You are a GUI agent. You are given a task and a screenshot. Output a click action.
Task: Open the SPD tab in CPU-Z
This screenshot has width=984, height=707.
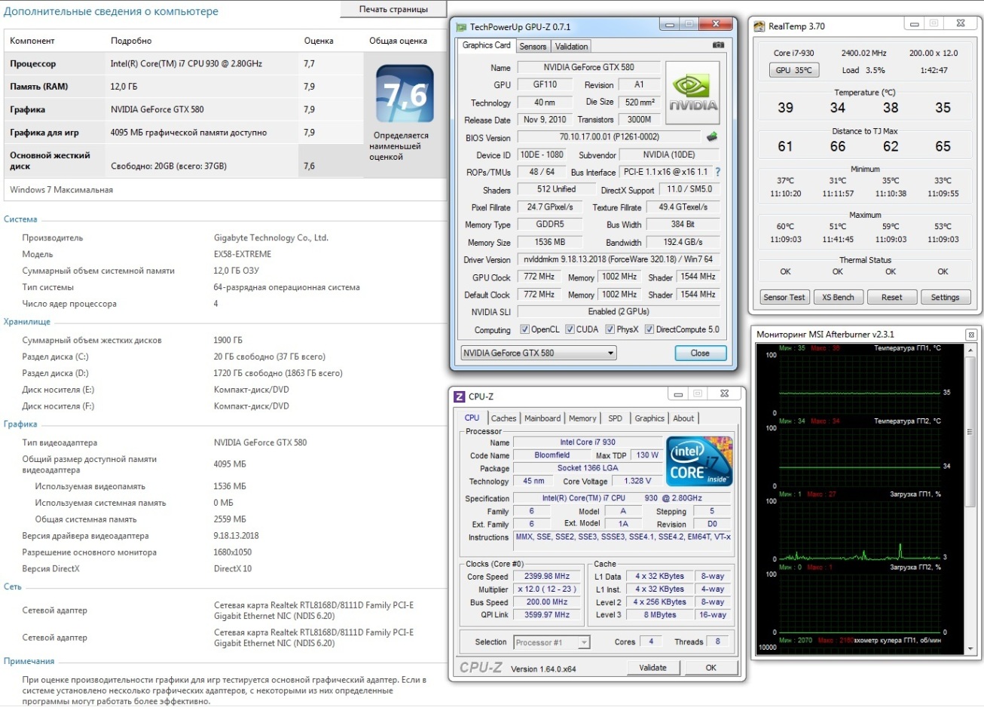tap(616, 418)
